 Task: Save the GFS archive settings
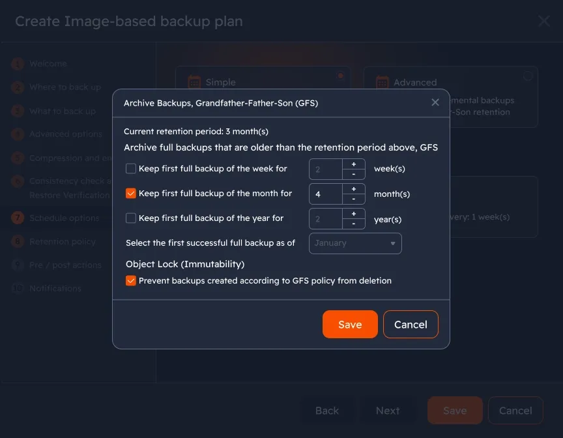[350, 325]
